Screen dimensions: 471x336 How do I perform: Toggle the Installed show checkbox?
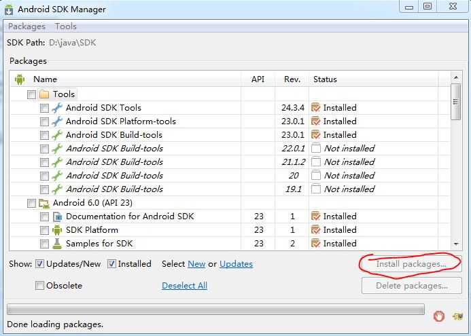111,264
